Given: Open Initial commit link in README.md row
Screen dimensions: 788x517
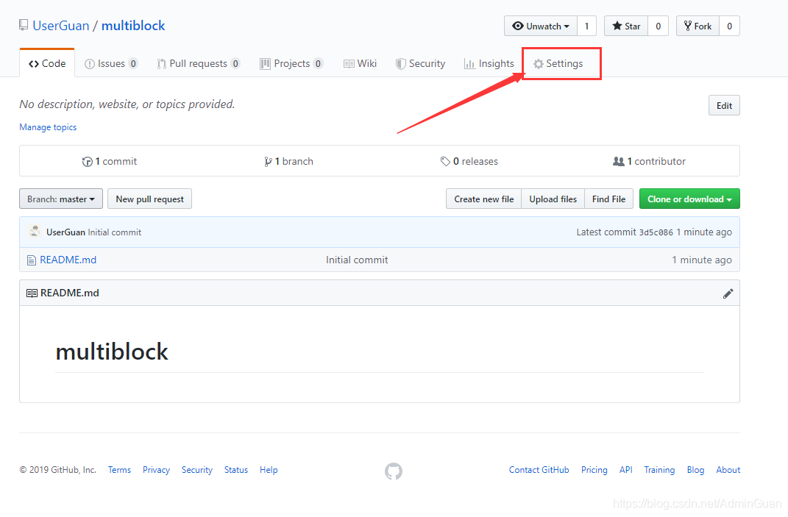Looking at the screenshot, I should pos(357,260).
